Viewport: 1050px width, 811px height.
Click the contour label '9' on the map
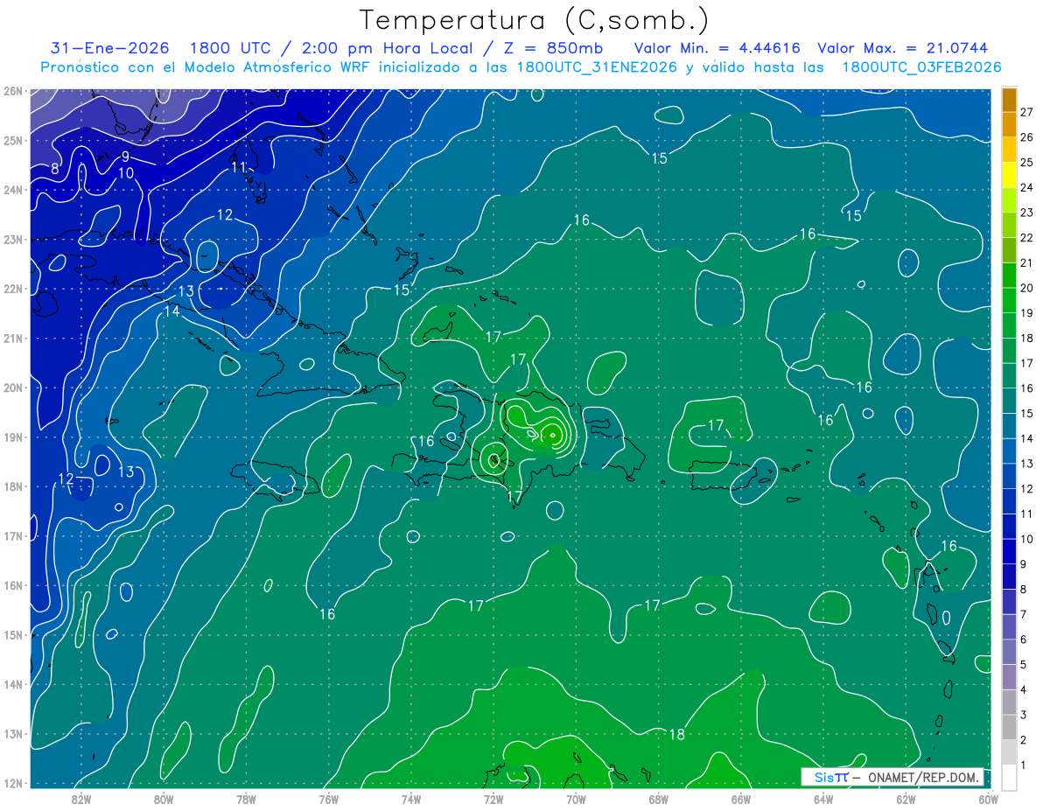click(125, 157)
